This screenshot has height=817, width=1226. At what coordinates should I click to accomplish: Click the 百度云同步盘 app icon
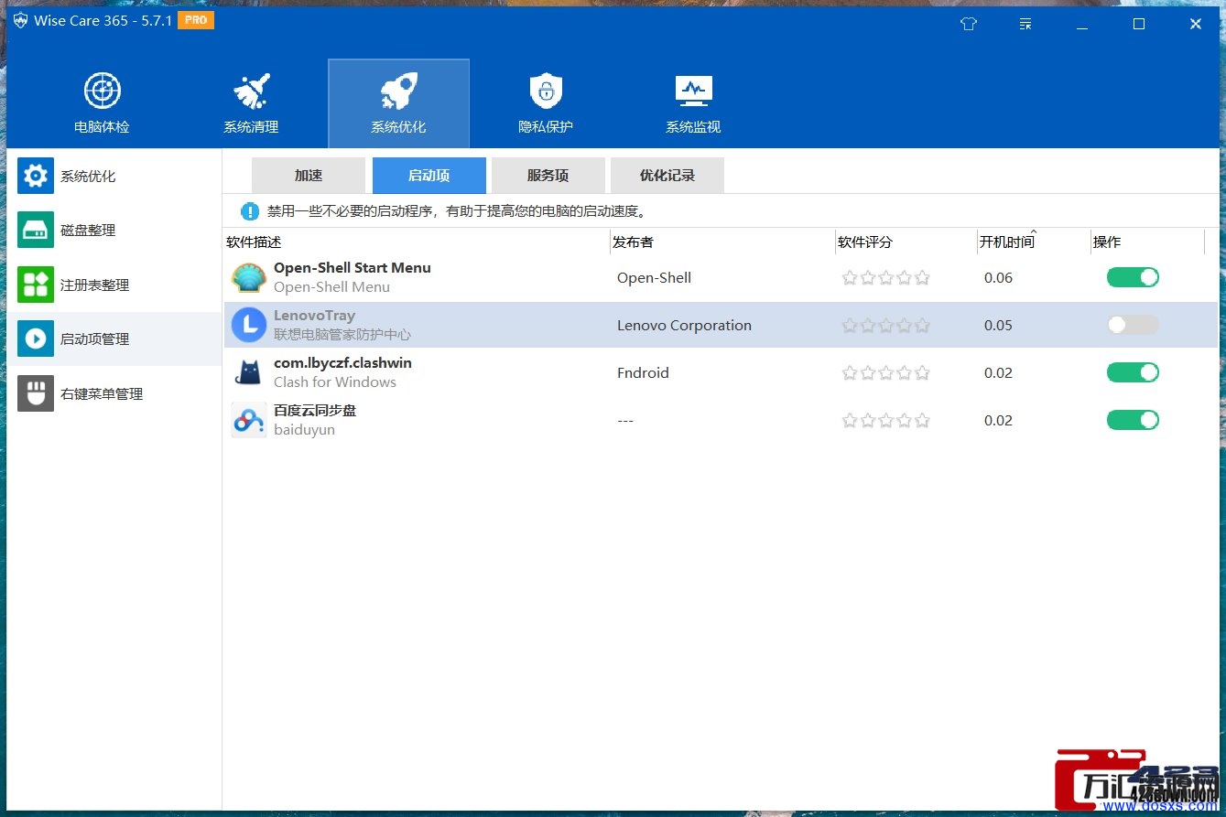click(x=249, y=420)
